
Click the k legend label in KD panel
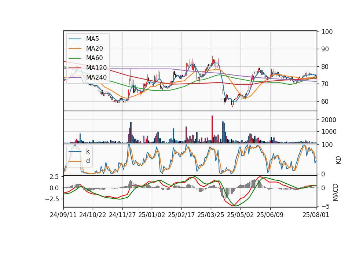tap(88, 151)
